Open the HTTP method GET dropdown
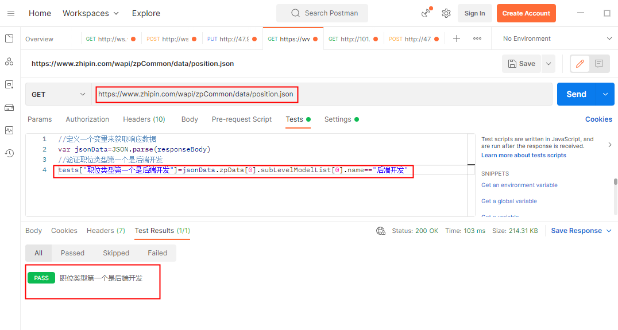The width and height of the screenshot is (618, 330). click(59, 95)
